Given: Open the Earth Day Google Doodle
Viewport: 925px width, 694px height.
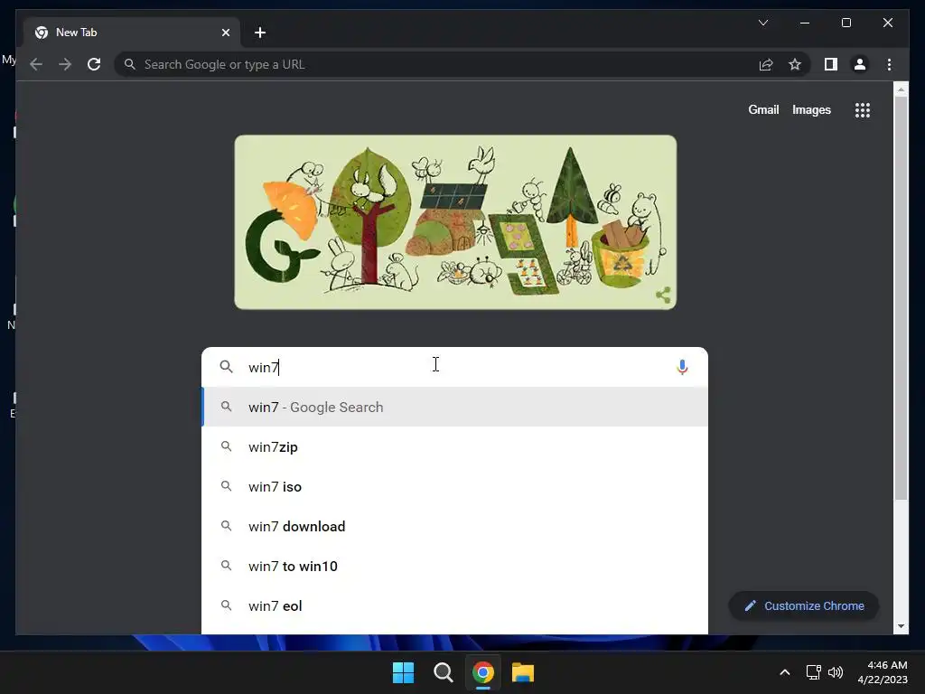Looking at the screenshot, I should click(455, 222).
